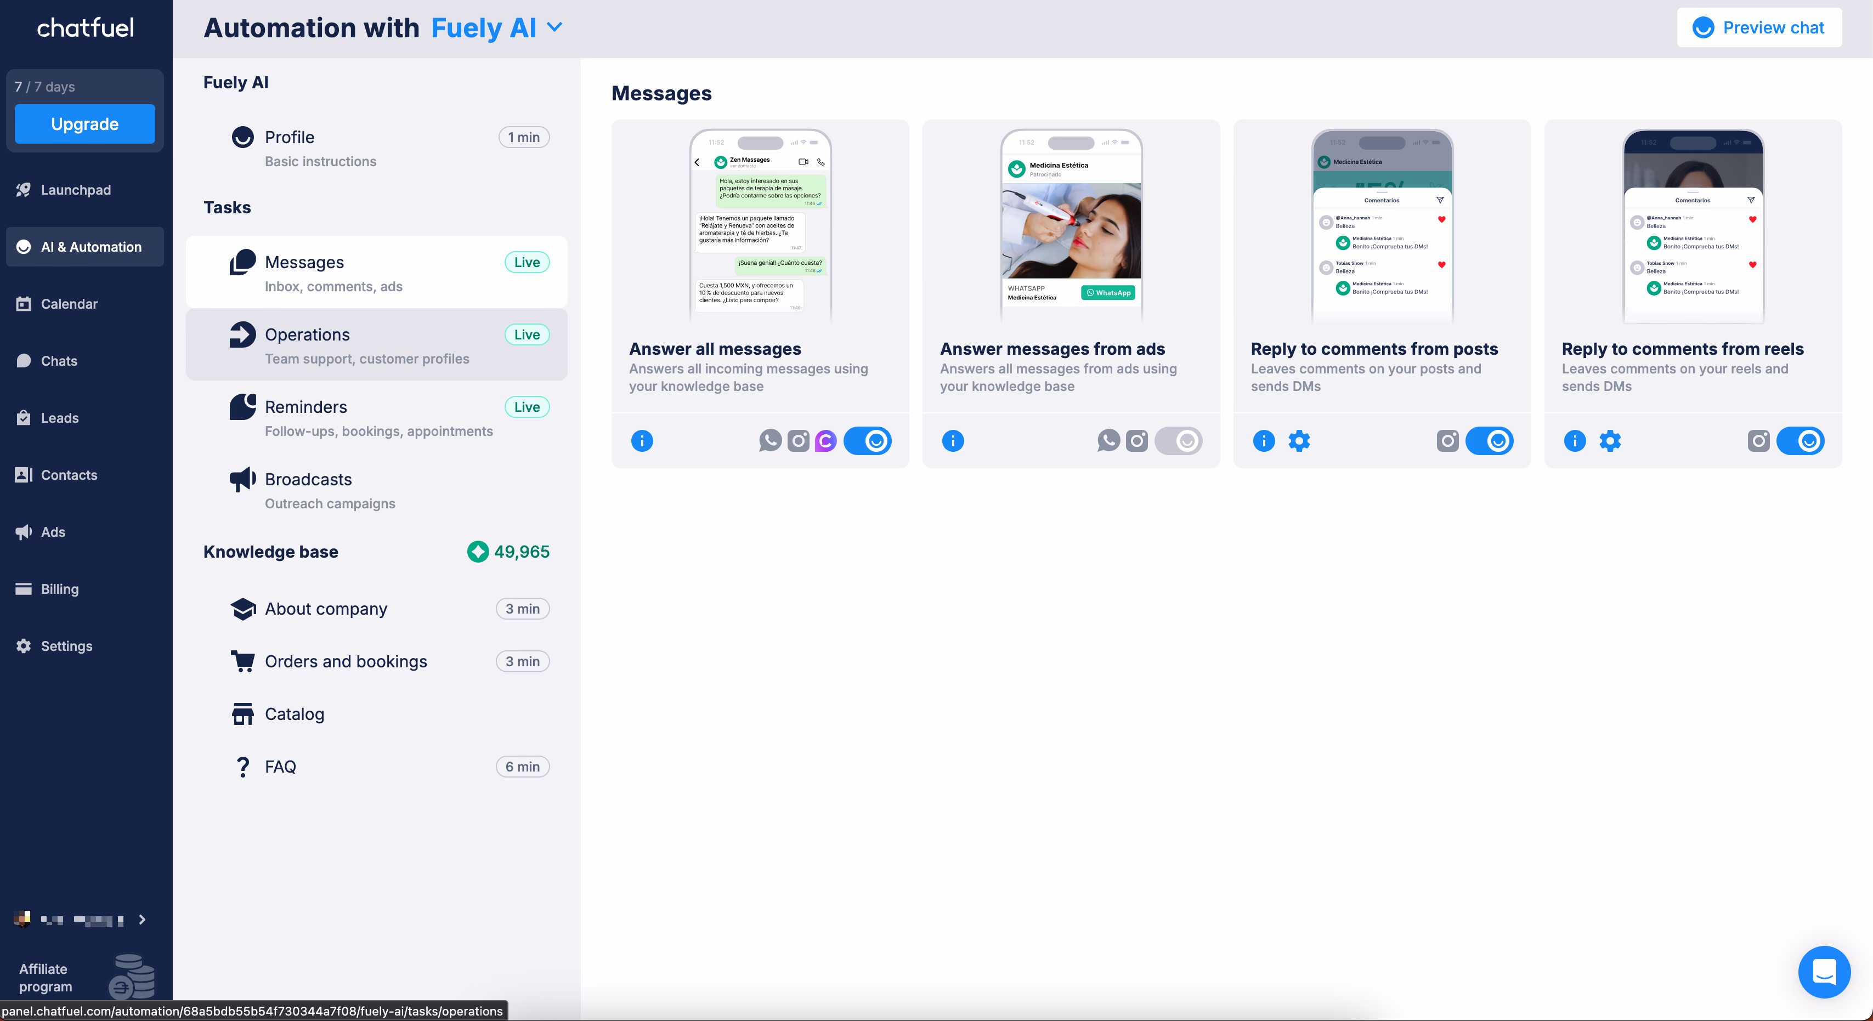1873x1021 pixels.
Task: Open Chats in the left sidebar
Action: coord(59,361)
